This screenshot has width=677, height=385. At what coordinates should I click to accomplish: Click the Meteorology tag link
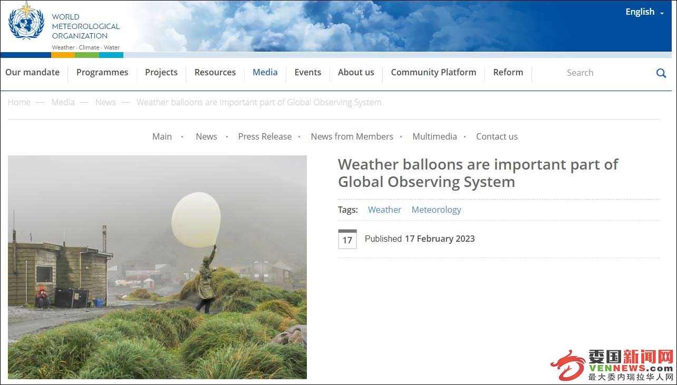(436, 210)
